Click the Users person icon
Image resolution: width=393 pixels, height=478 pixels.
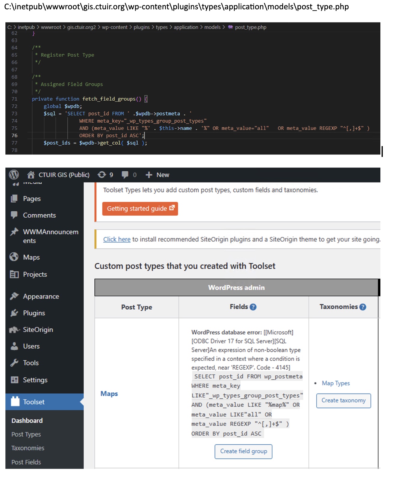[14, 346]
